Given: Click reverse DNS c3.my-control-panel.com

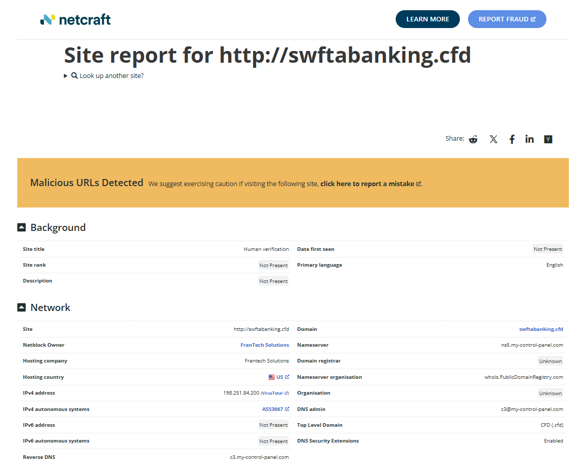Looking at the screenshot, I should (x=259, y=457).
